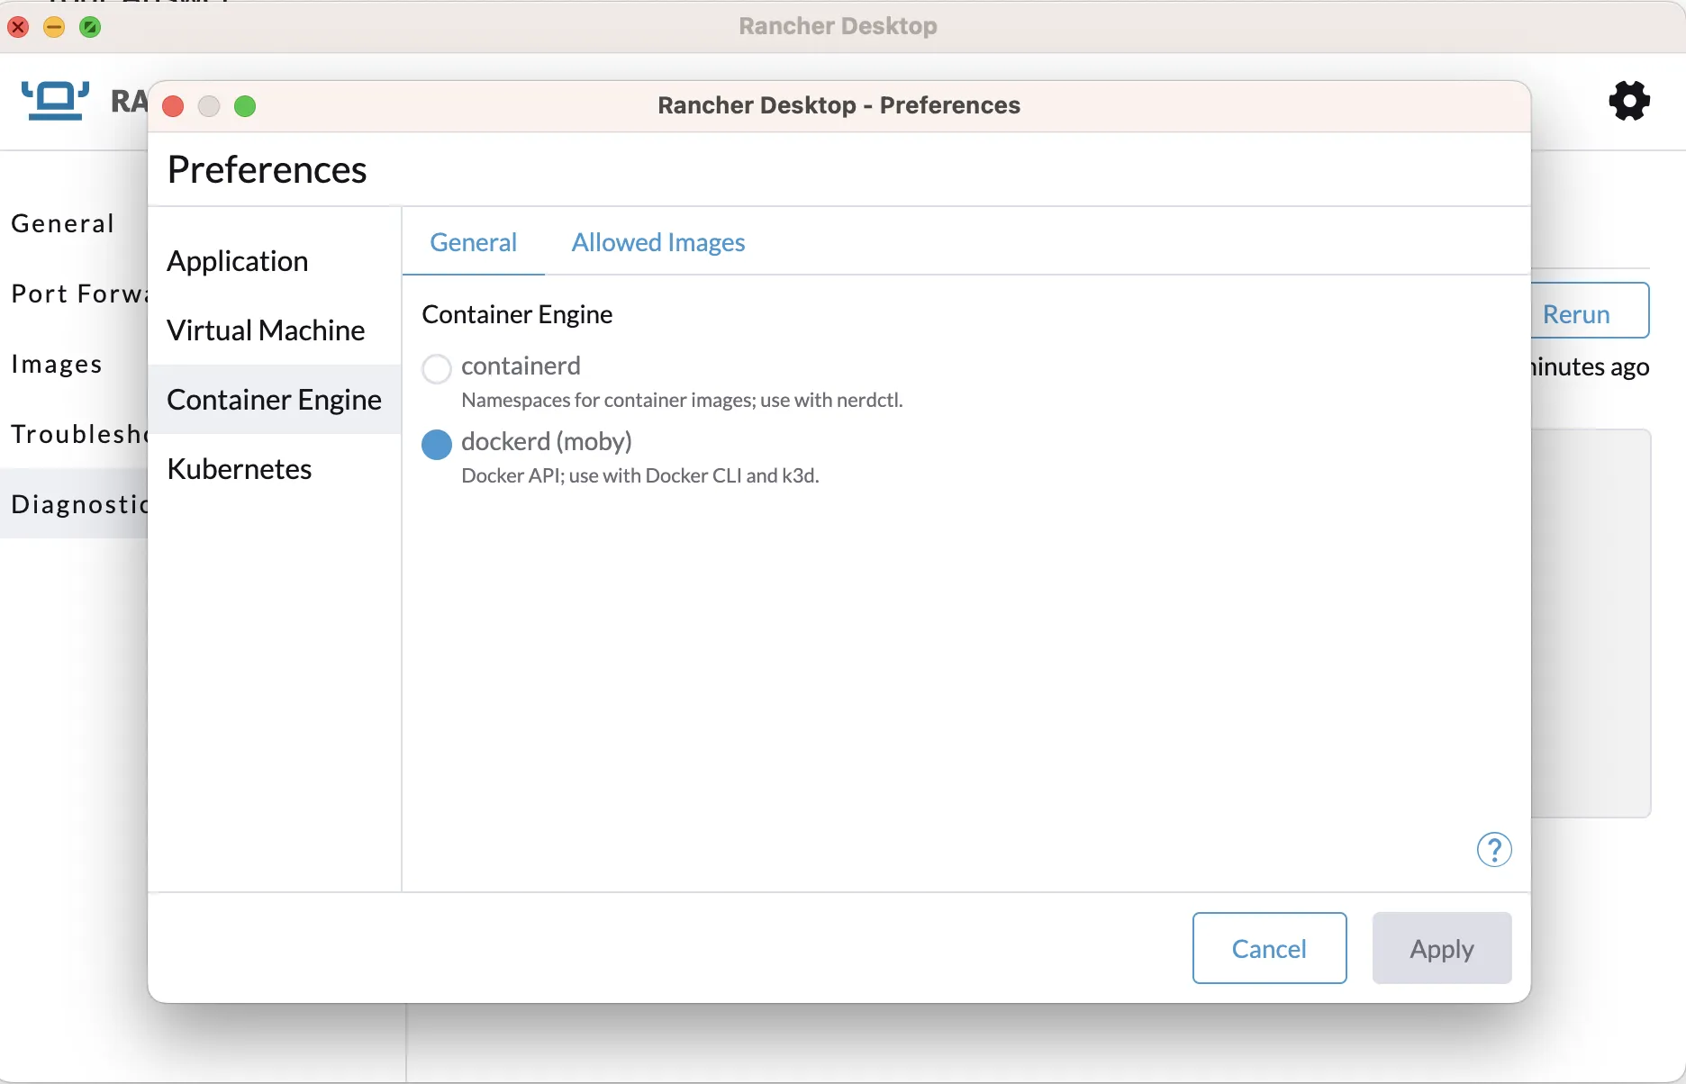Viewport: 1686px width, 1084px height.
Task: Click the Preferences dialog title bar text
Action: coord(839,105)
